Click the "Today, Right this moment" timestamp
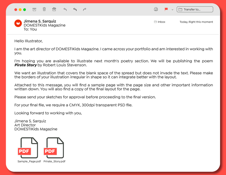The width and height of the screenshot is (226, 175). pyautogui.click(x=196, y=22)
